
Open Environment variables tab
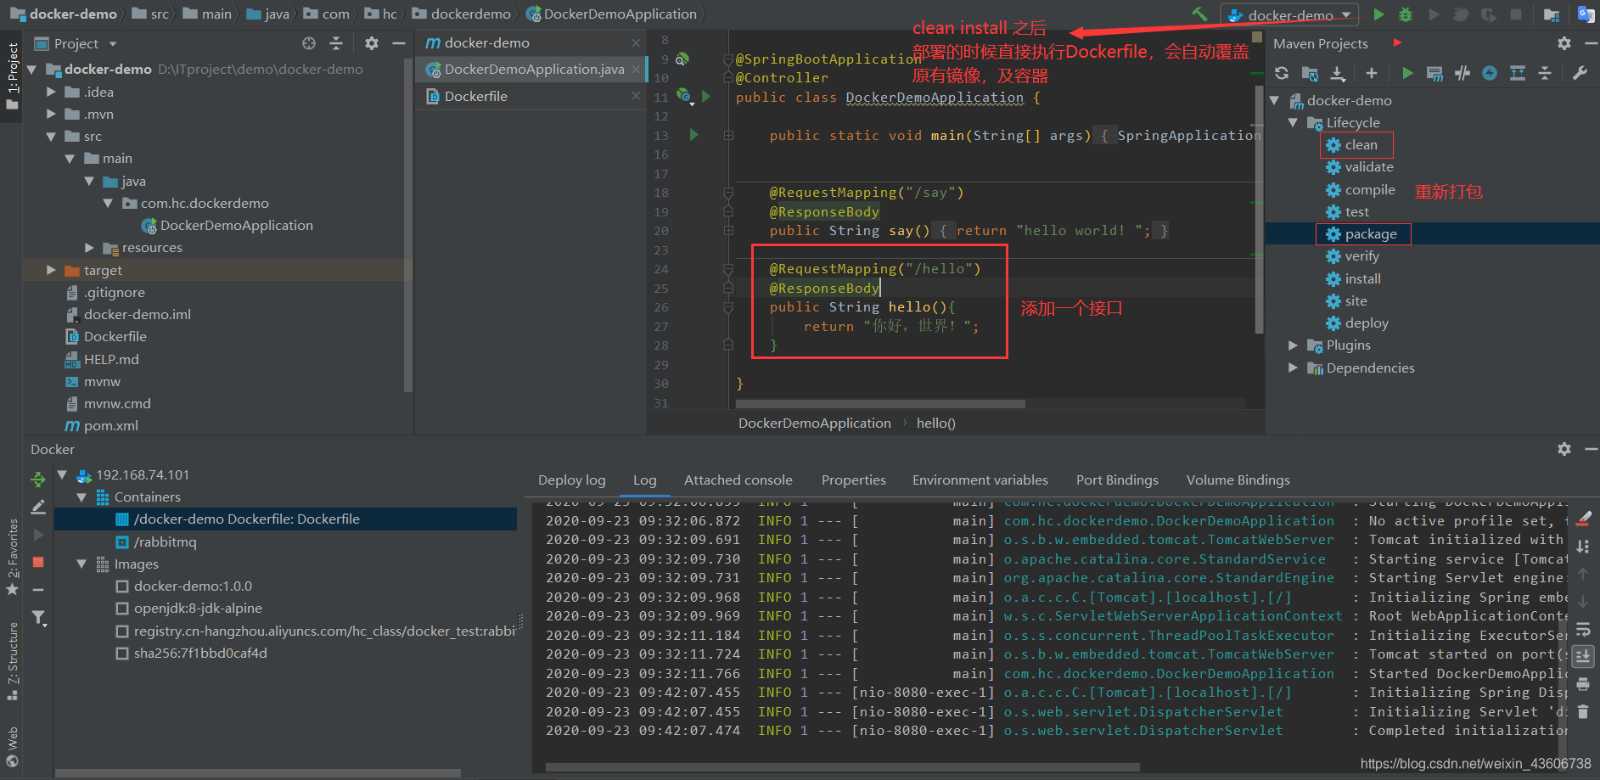(980, 480)
